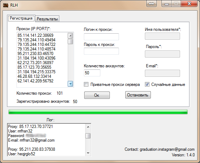Click the E-mail* input field
This screenshot has height=163, width=200.
(162, 73)
